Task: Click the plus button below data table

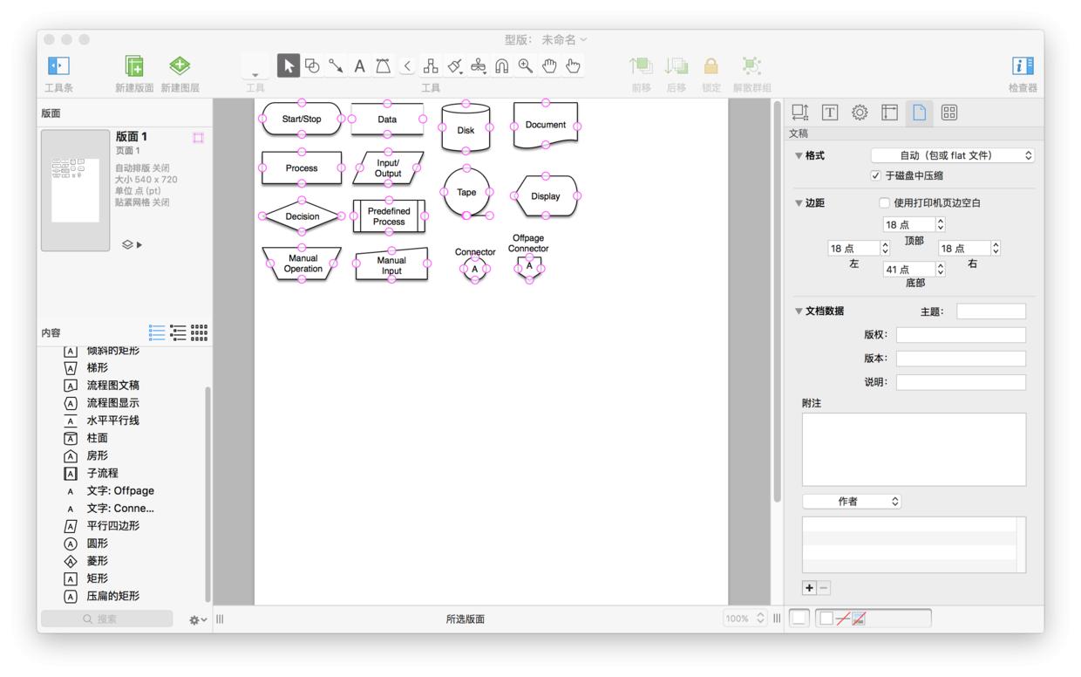Action: (x=809, y=587)
